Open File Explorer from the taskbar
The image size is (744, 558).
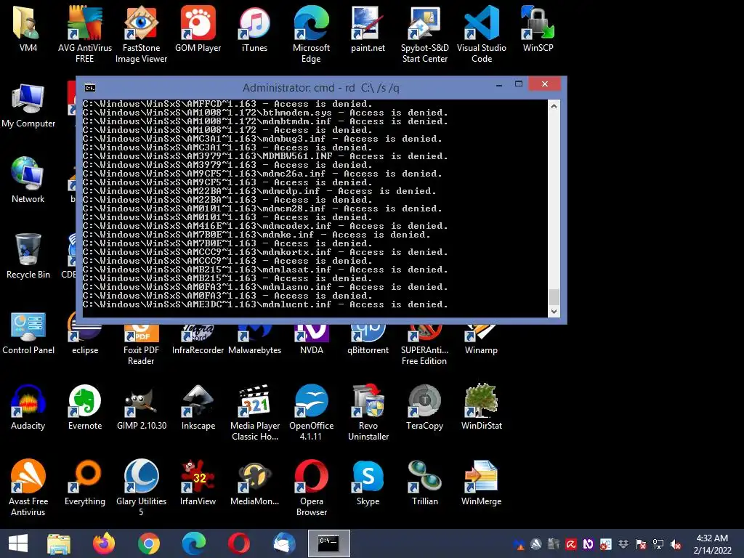tap(59, 543)
